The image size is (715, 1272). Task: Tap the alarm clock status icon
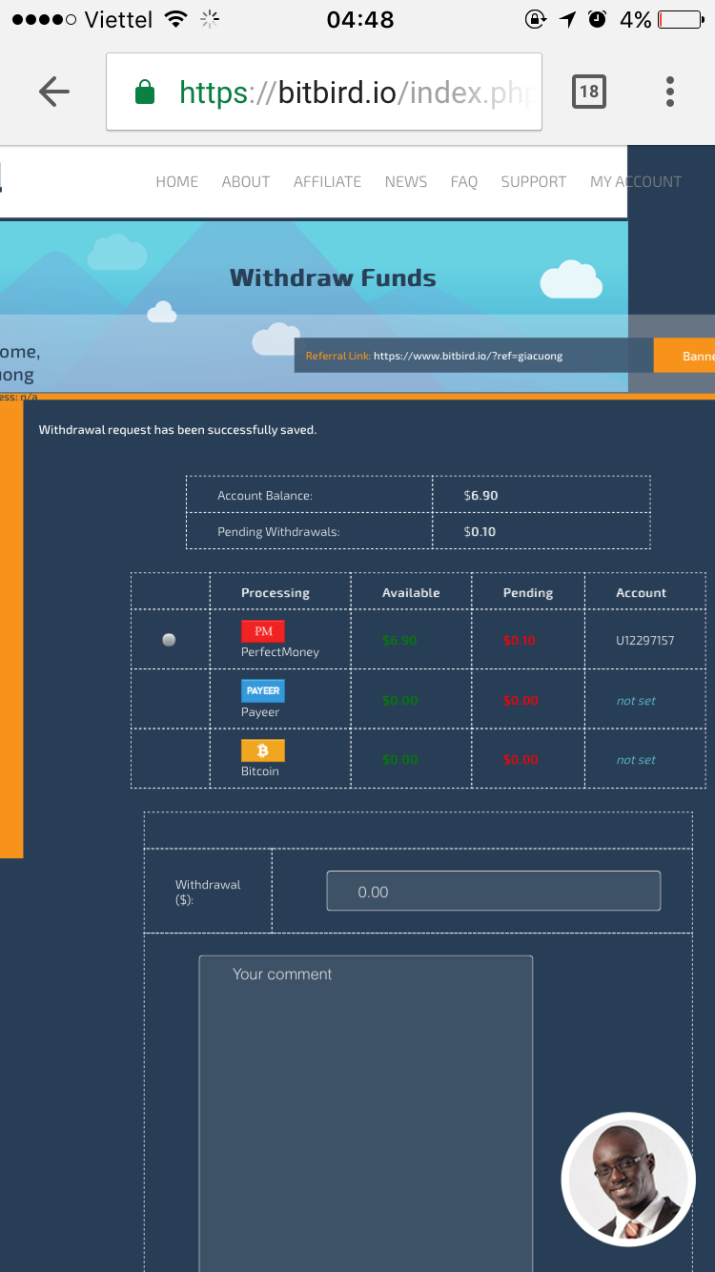coord(598,19)
